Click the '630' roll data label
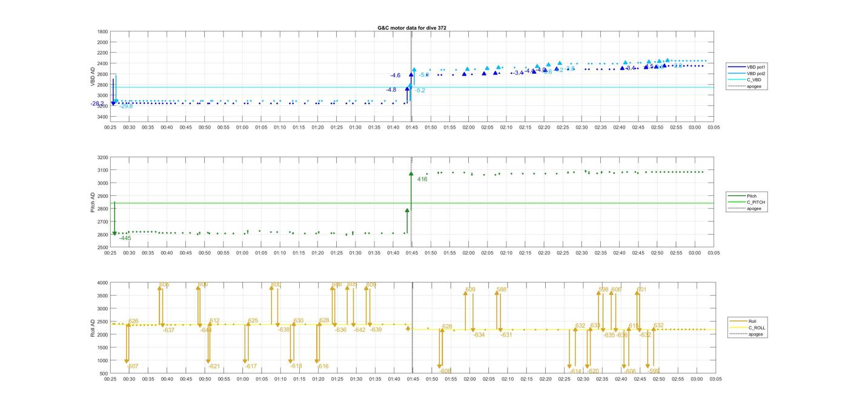 click(x=299, y=320)
